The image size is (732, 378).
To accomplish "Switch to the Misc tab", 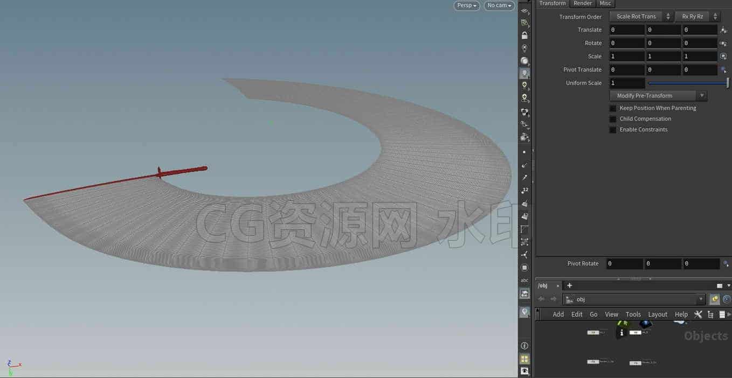I will click(605, 3).
